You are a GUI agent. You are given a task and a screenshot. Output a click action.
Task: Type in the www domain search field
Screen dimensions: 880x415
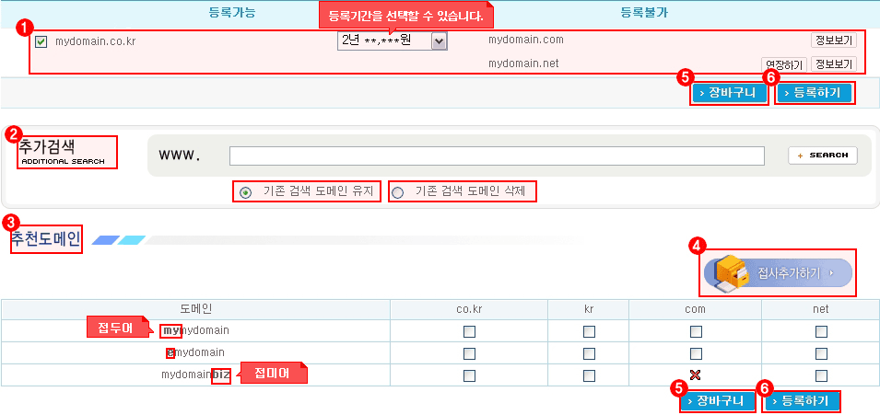[x=497, y=156]
